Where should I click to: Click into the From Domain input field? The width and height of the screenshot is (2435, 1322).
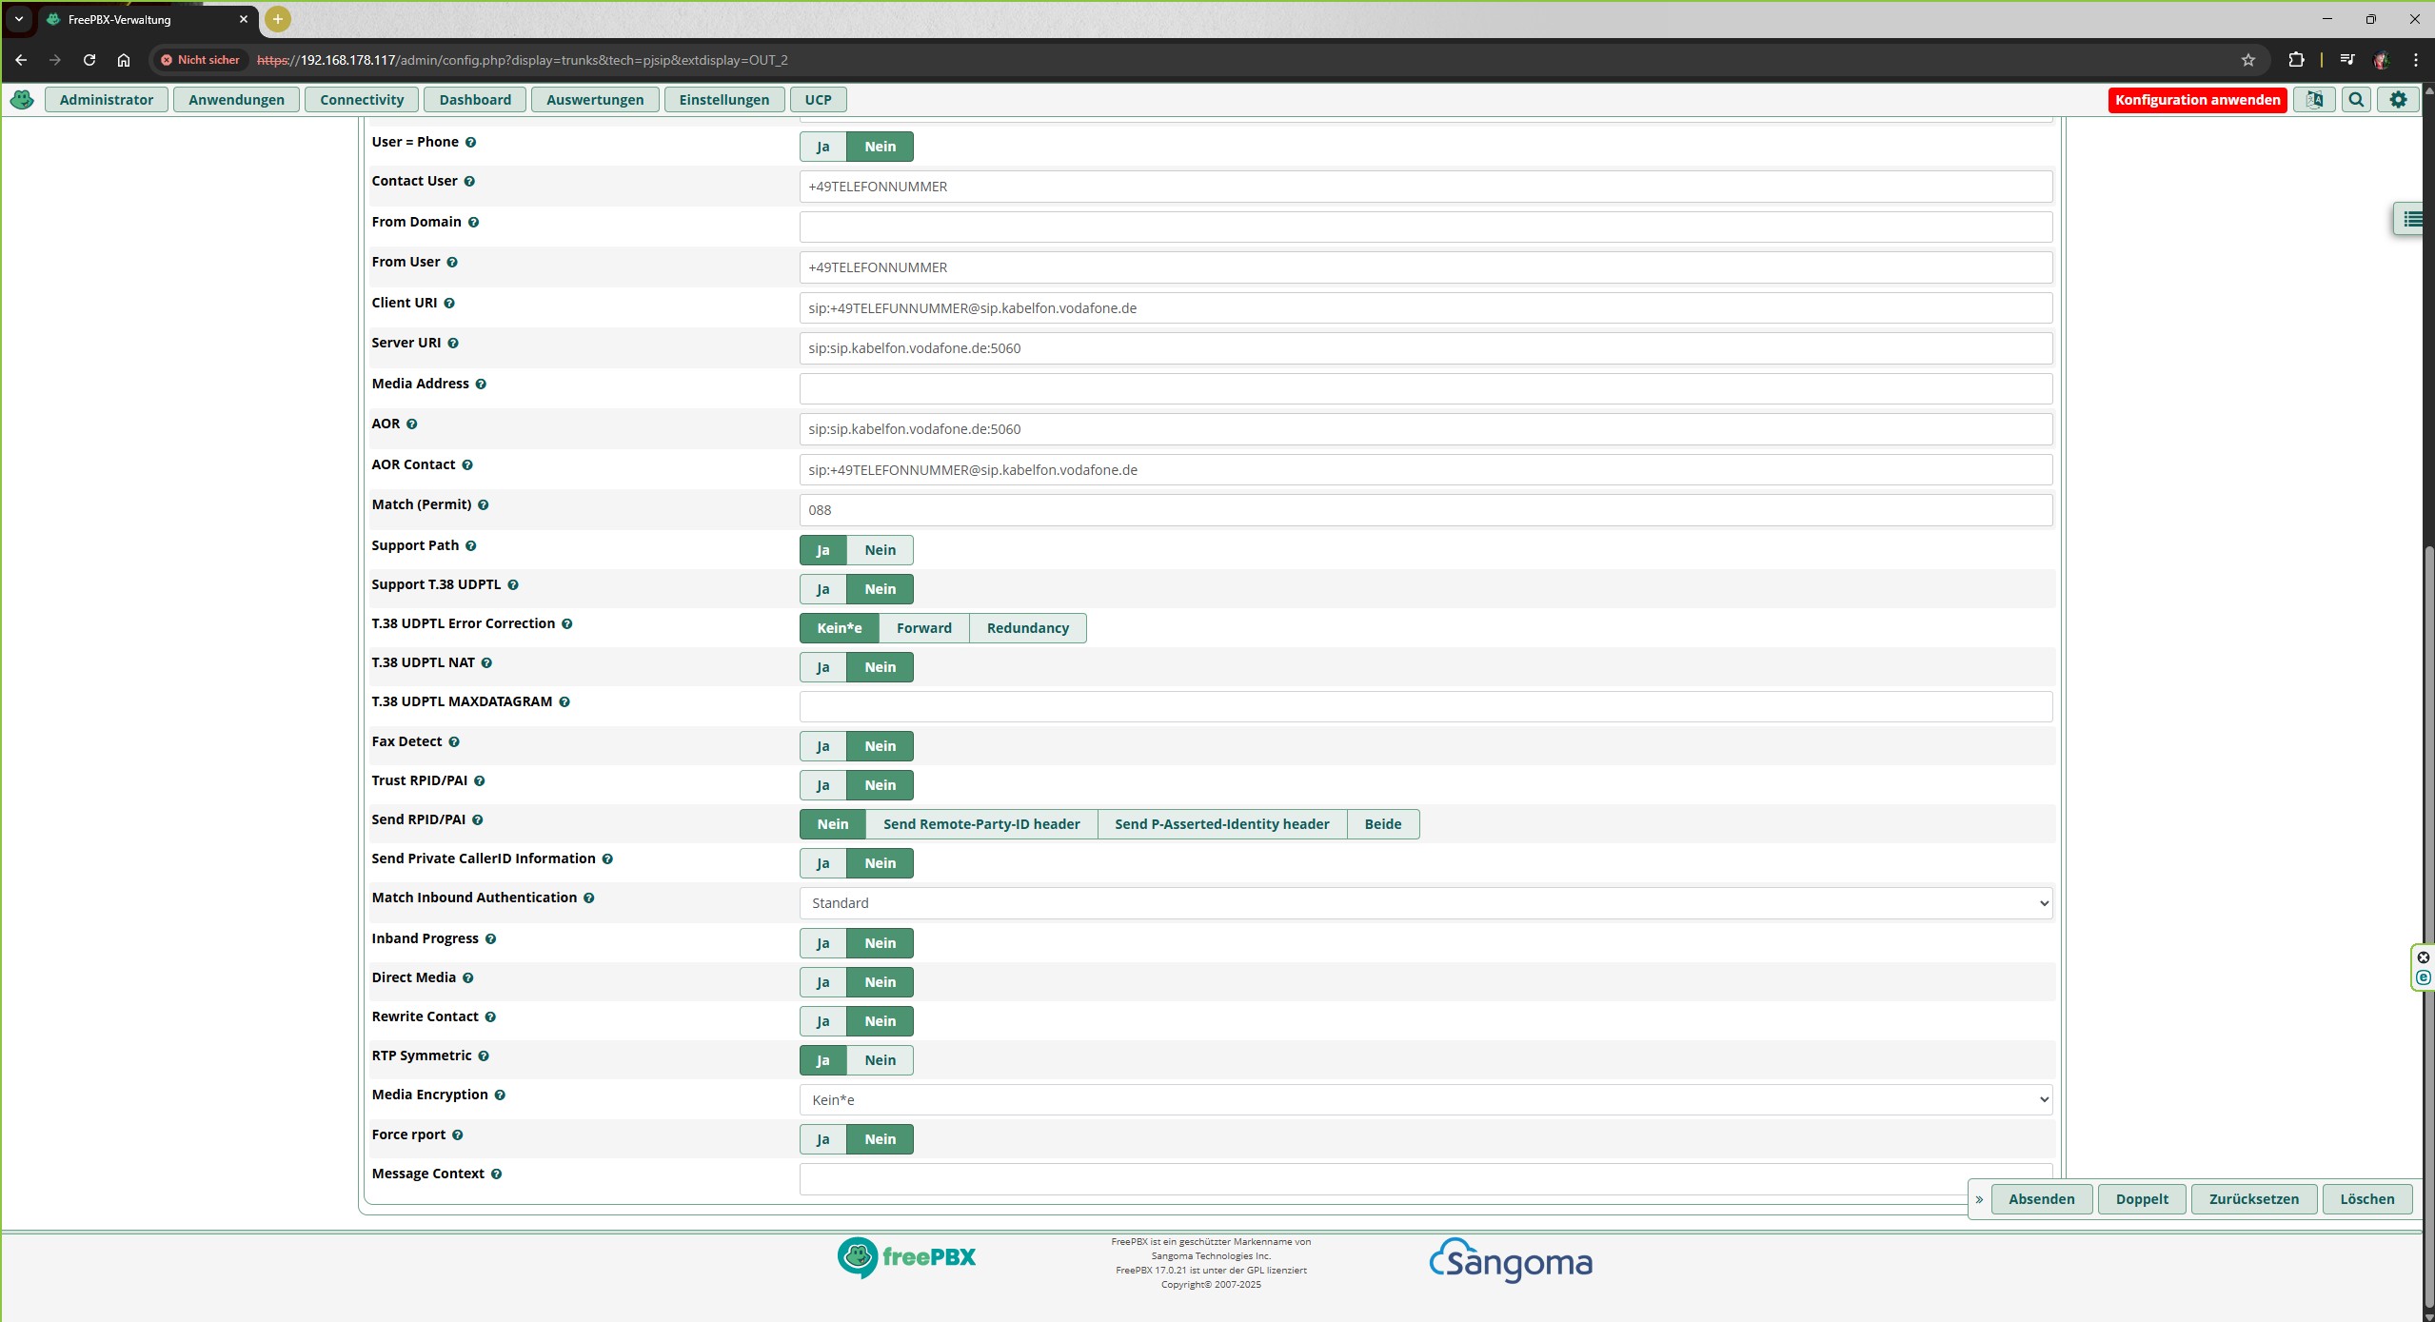click(x=1425, y=227)
